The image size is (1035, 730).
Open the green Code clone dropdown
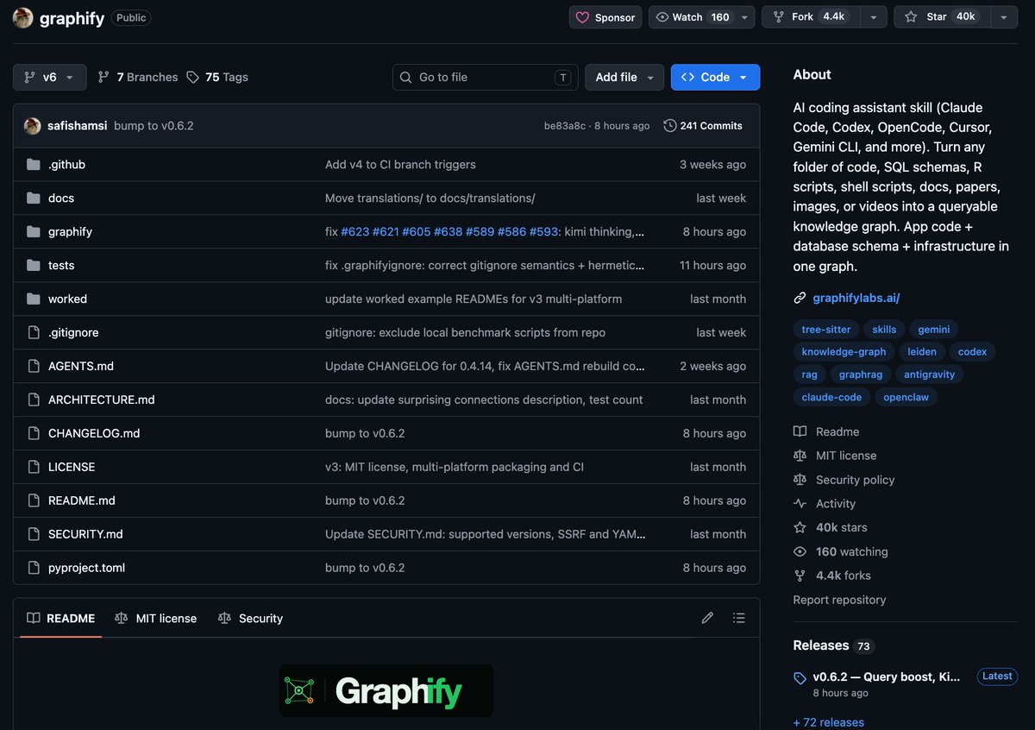pyautogui.click(x=715, y=77)
